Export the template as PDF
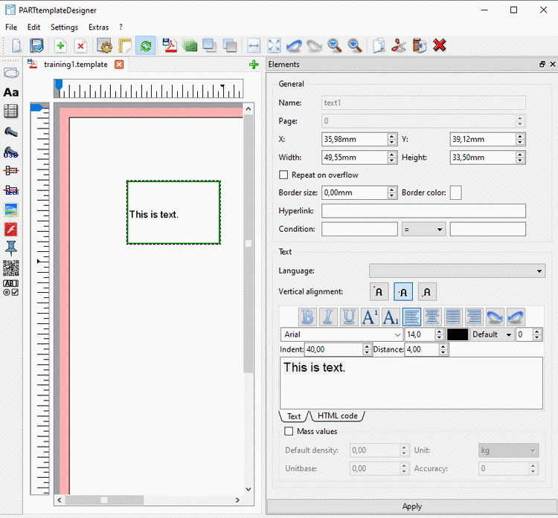This screenshot has height=518, width=558. point(170,46)
